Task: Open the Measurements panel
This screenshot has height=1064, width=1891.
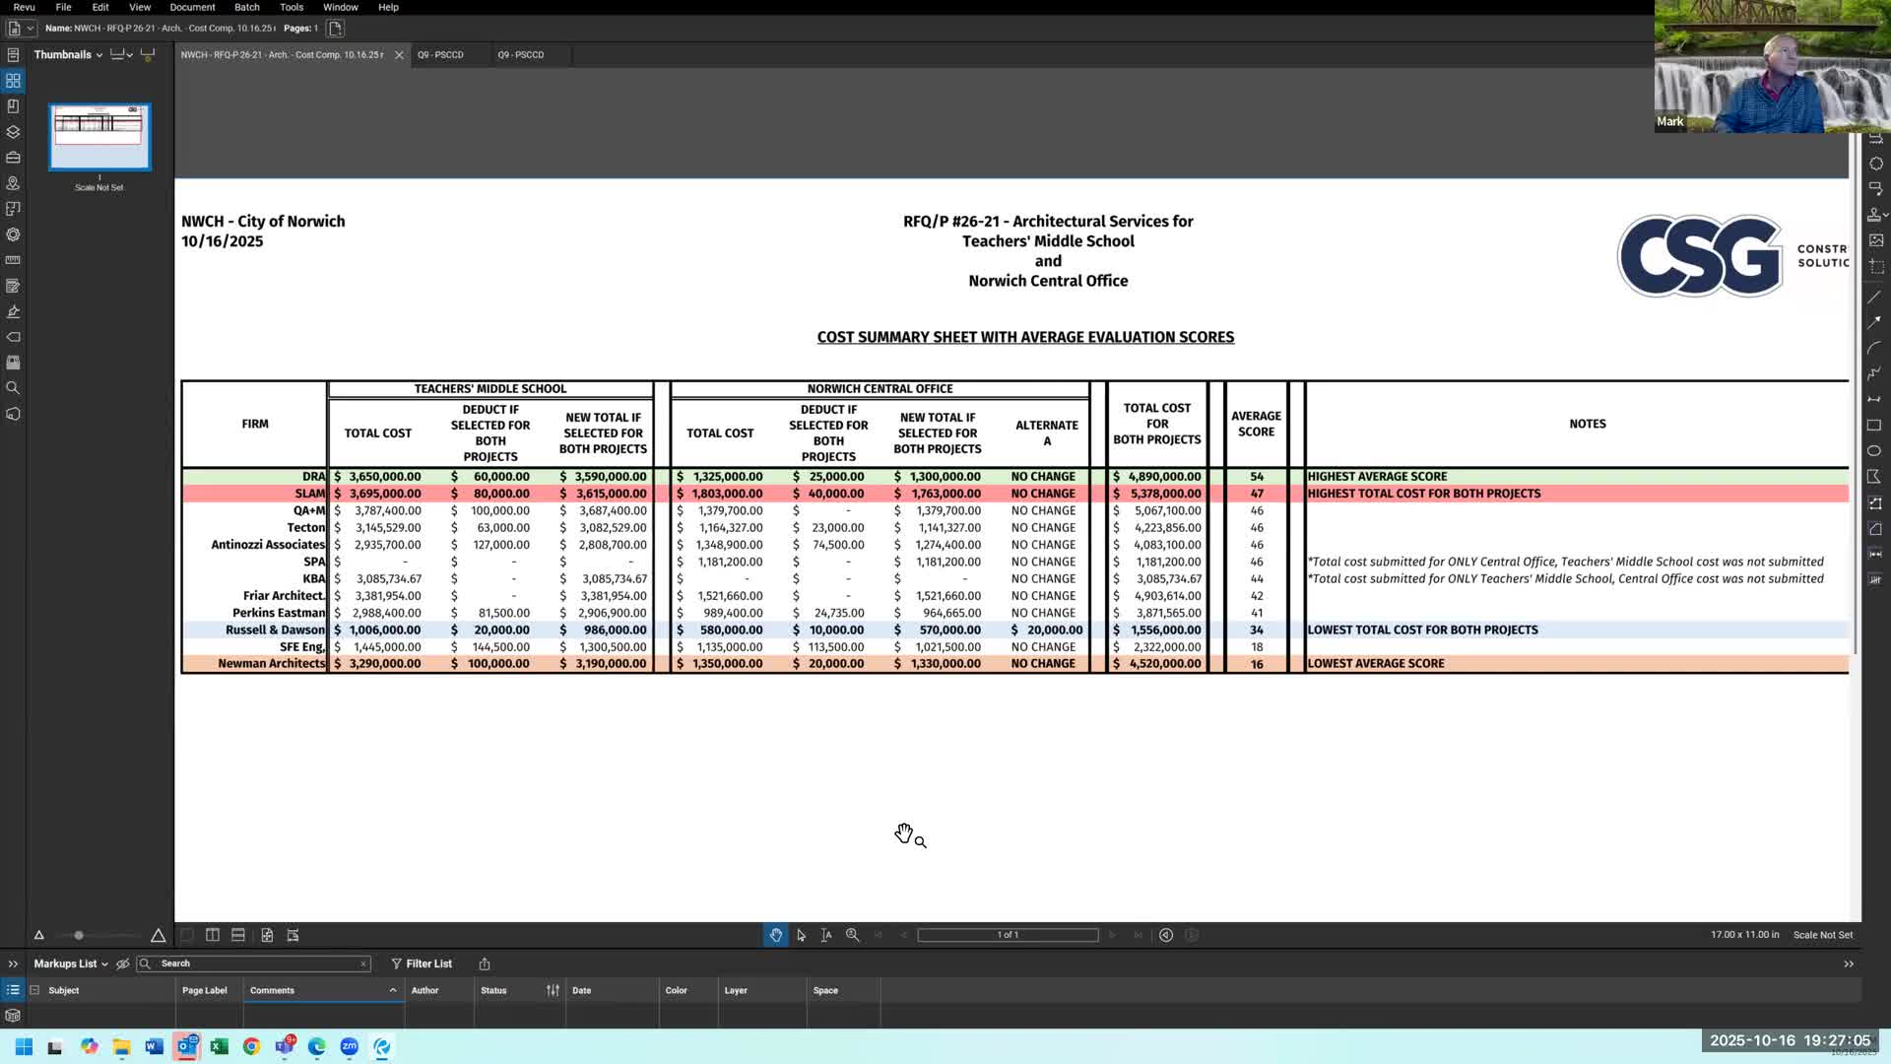Action: 13,260
